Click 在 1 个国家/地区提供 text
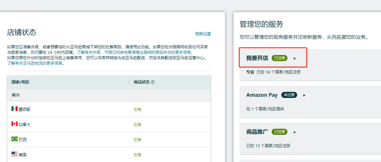This screenshot has height=162, width=381. (x=265, y=109)
